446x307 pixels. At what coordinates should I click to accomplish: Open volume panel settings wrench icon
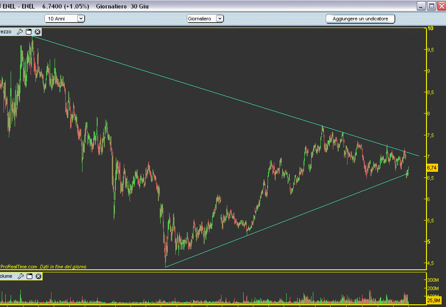[x=20, y=276]
